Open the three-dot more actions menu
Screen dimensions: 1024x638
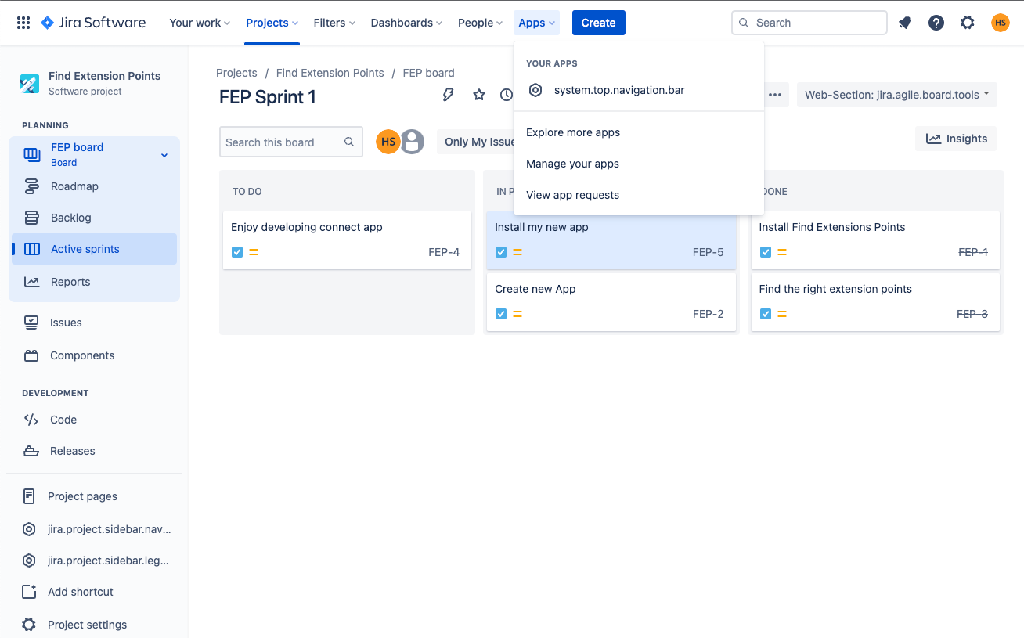(775, 95)
